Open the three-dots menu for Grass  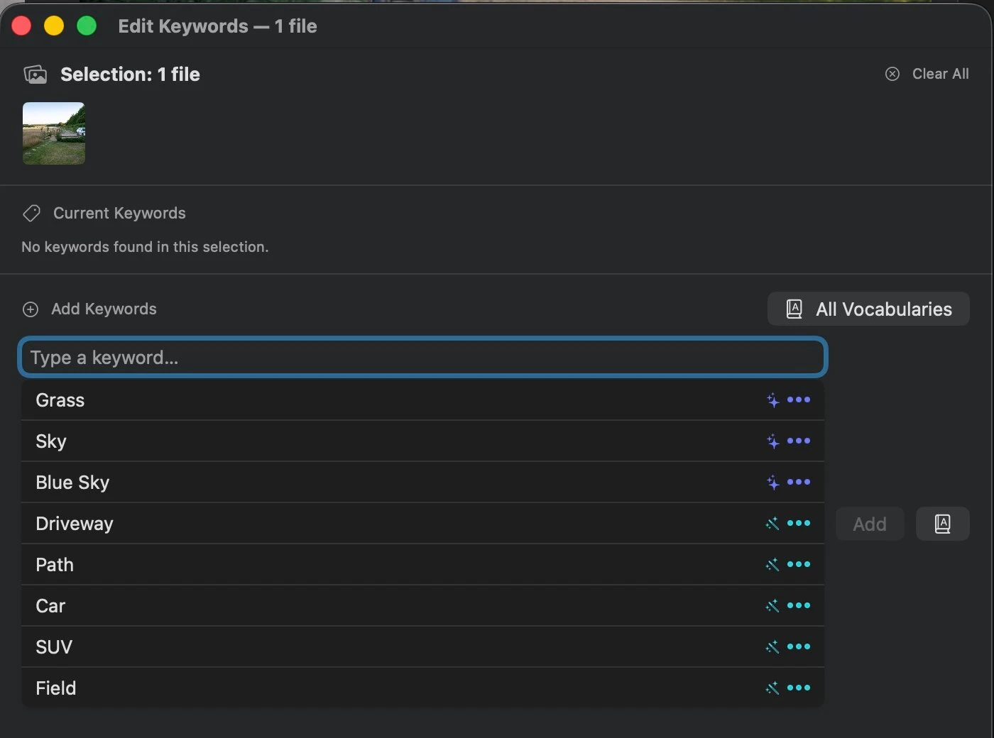[x=799, y=400]
